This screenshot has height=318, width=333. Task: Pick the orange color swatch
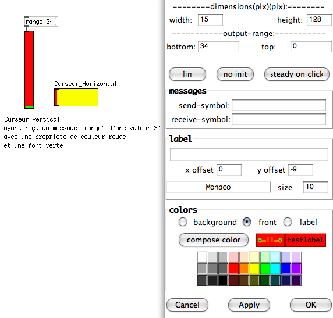point(244,269)
